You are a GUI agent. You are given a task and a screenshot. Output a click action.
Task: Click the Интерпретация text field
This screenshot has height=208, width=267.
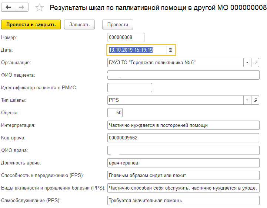coord(183,125)
